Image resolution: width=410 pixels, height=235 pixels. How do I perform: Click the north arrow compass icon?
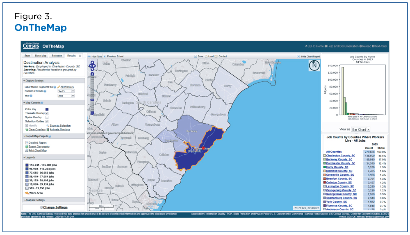click(x=314, y=65)
